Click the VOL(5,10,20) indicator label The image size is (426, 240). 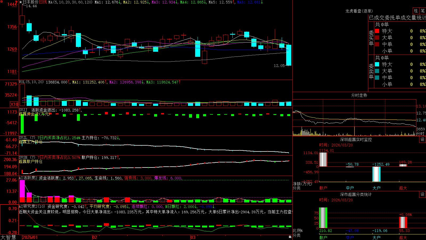click(x=31, y=82)
